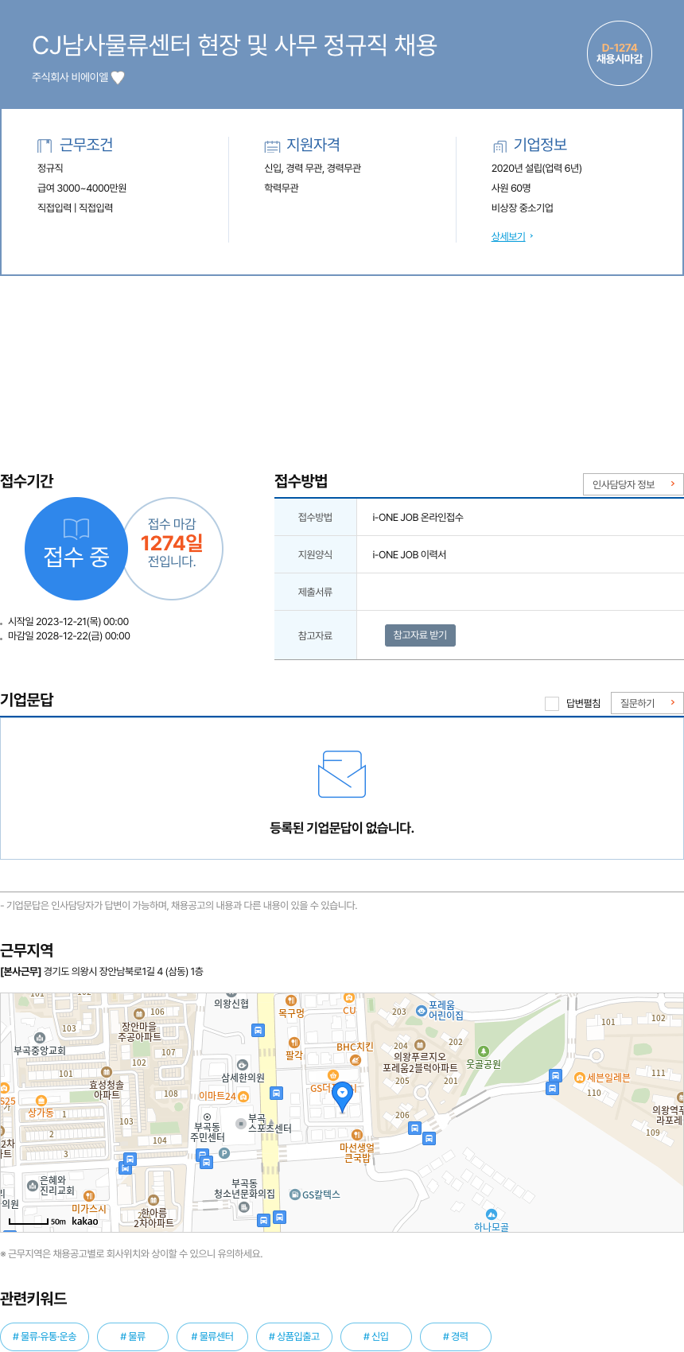Image resolution: width=684 pixels, height=1352 pixels.
Task: Click the 참고자료 받기 button
Action: tap(420, 635)
